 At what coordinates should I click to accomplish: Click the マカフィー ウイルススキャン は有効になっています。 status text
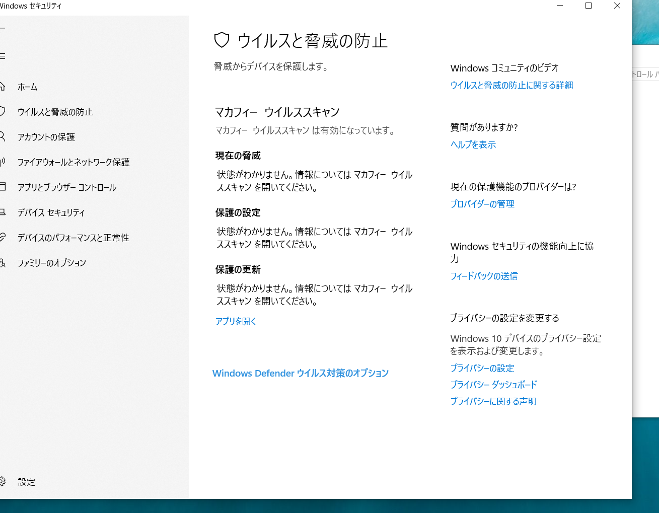click(306, 130)
